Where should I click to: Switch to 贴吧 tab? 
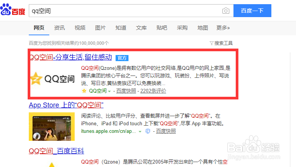162,28
